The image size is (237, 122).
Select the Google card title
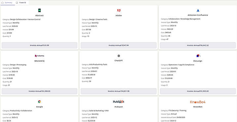[39, 107]
